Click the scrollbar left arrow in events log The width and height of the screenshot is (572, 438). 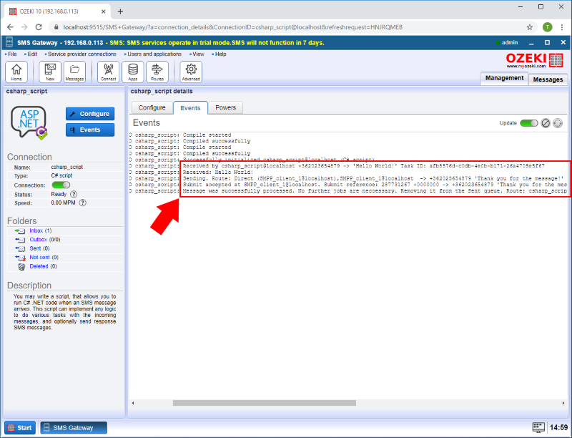(133, 403)
